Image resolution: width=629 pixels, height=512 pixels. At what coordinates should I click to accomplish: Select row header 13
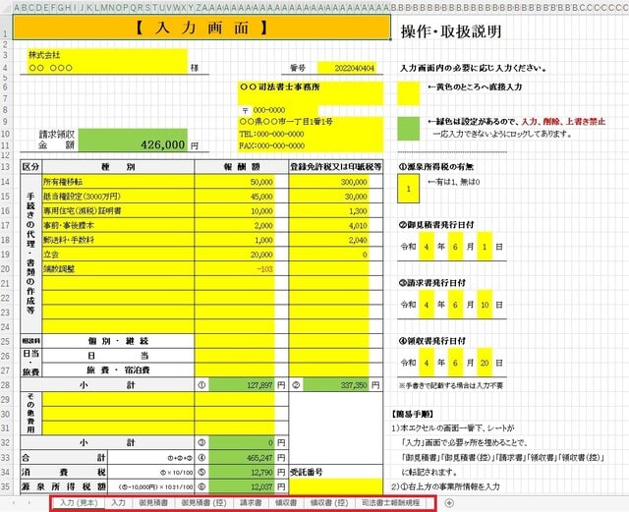coord(6,167)
